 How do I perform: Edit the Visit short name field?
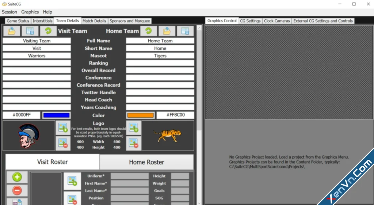click(37, 48)
